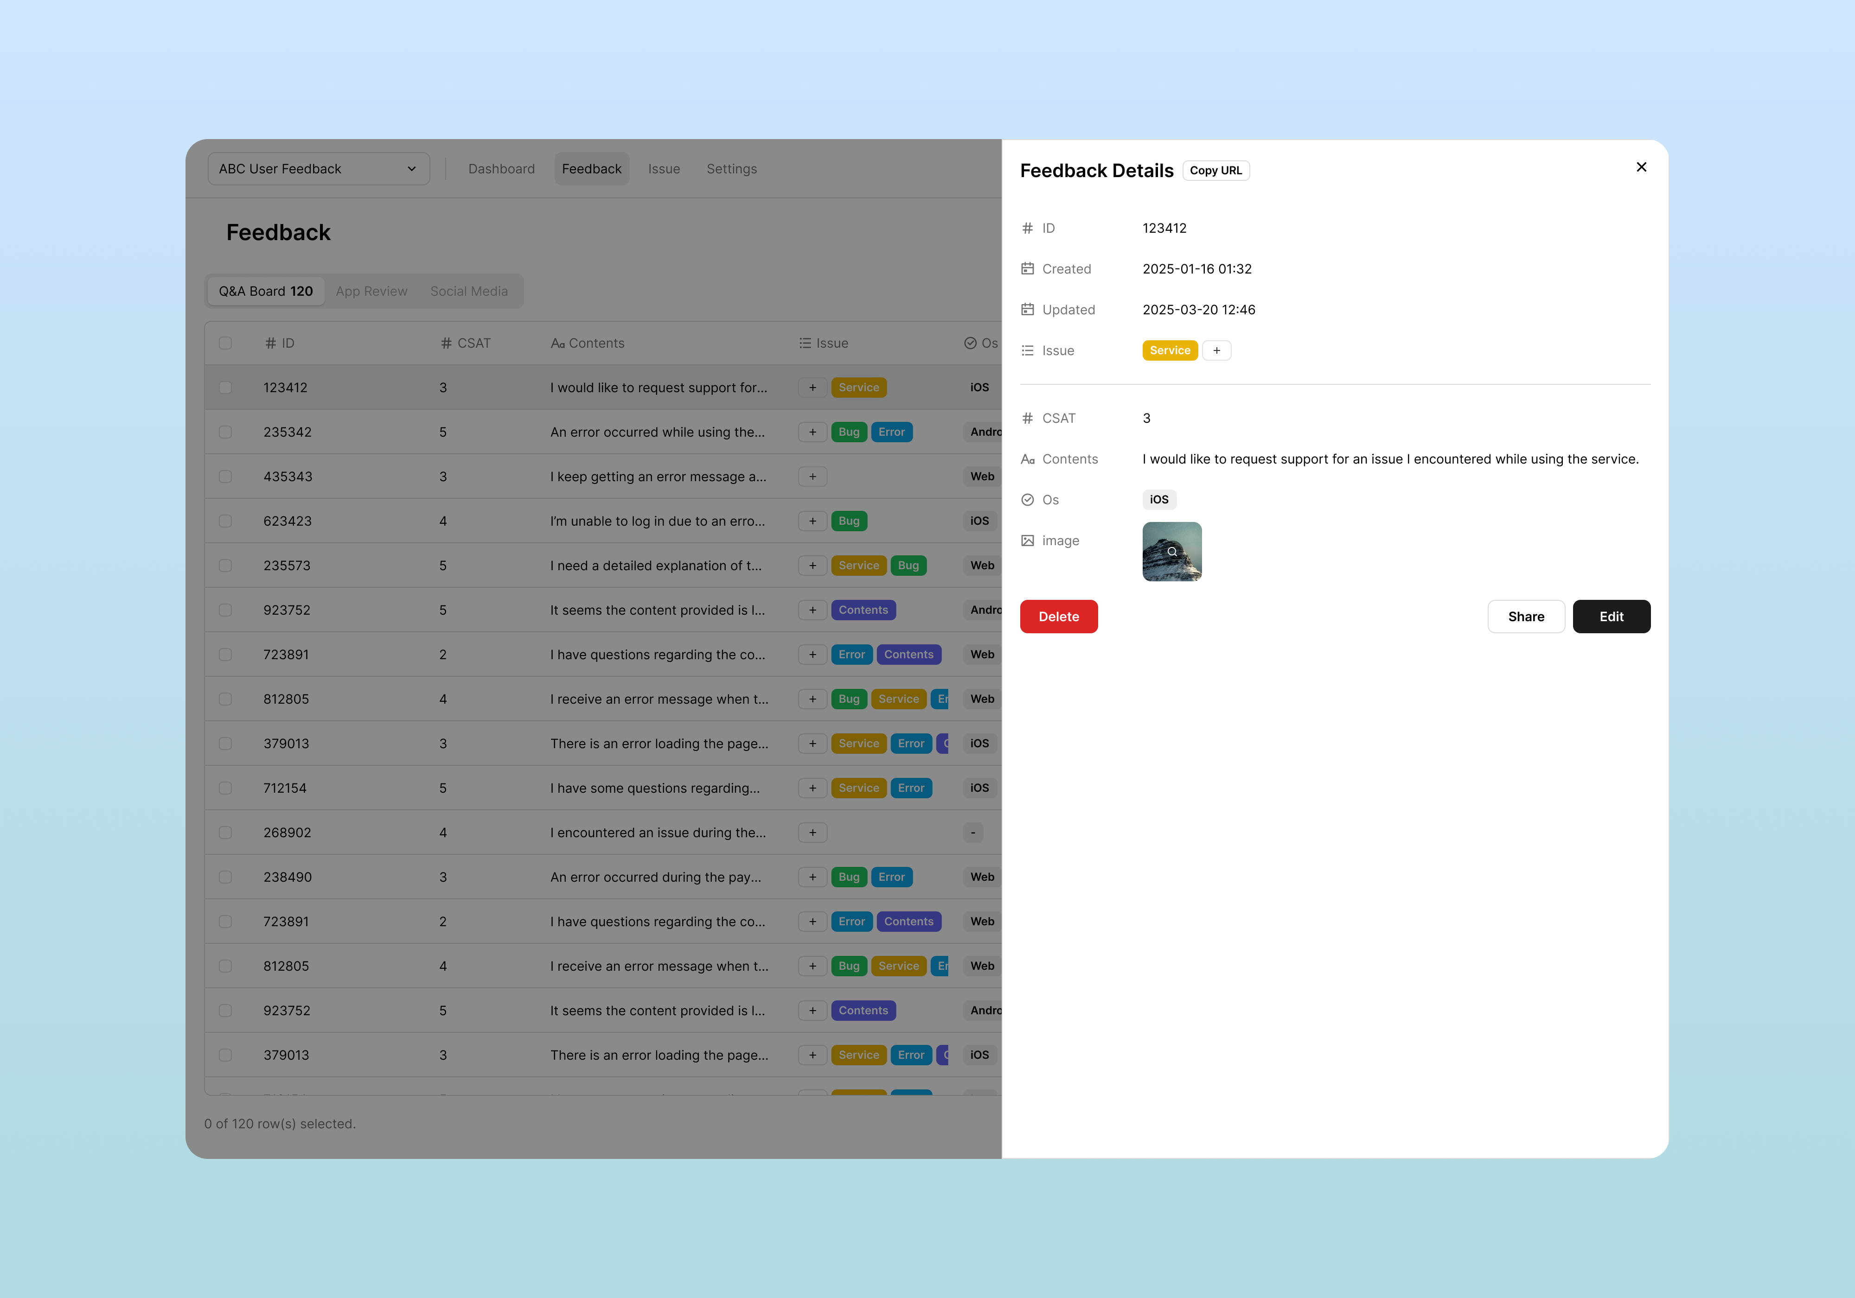Switch to the Dashboard tab

[501, 169]
